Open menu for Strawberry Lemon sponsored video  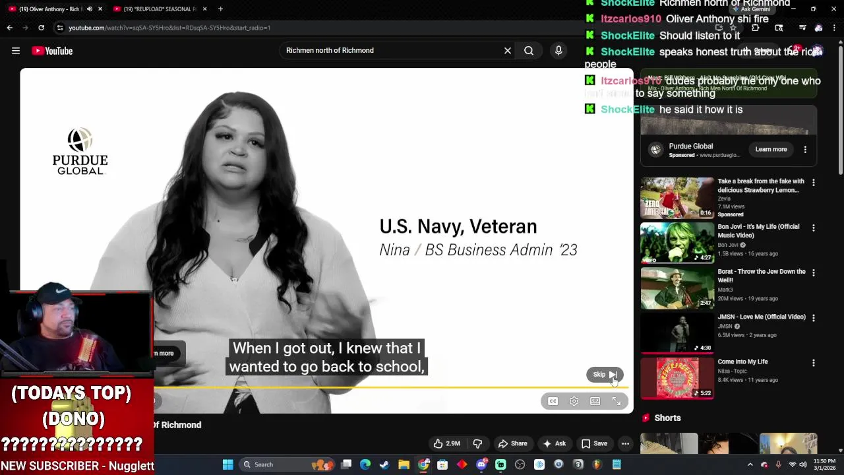click(813, 182)
